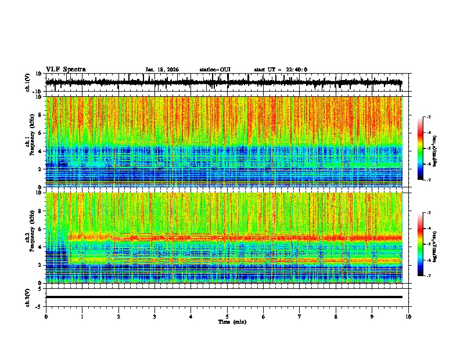The width and height of the screenshot is (460, 355).
Task: Click the red 5 kHz band in ch.2 spectrogram
Action: point(235,238)
